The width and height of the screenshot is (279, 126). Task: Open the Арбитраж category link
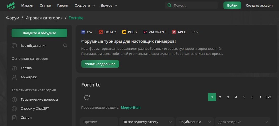pyautogui.click(x=29, y=77)
